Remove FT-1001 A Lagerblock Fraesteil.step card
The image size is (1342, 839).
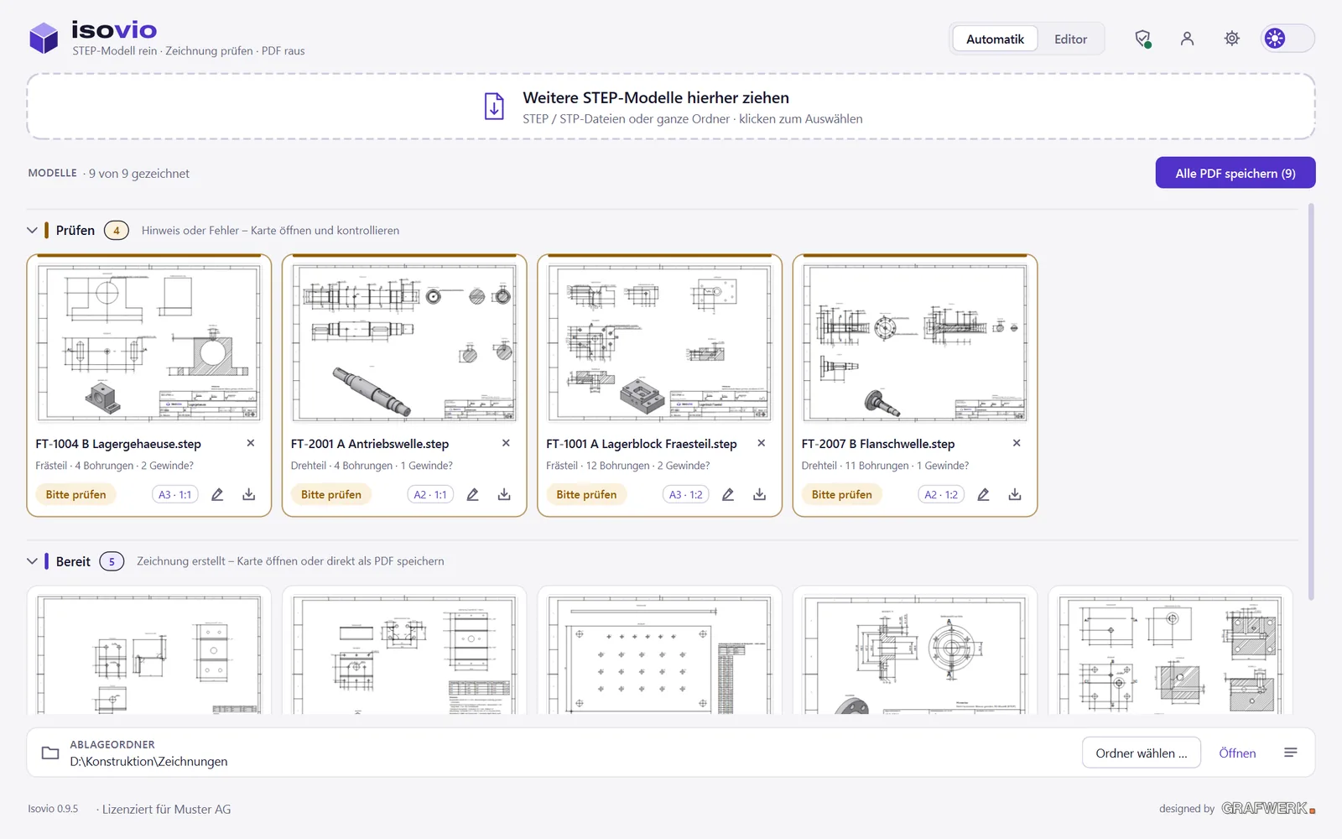tap(762, 443)
